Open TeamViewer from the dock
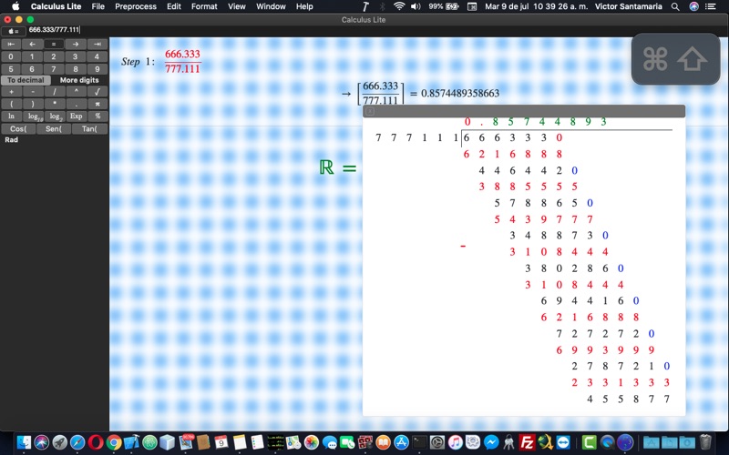This screenshot has height=455, width=729. point(563,442)
